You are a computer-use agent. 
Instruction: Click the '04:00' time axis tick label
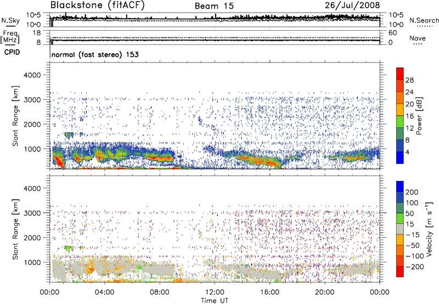click(x=104, y=292)
